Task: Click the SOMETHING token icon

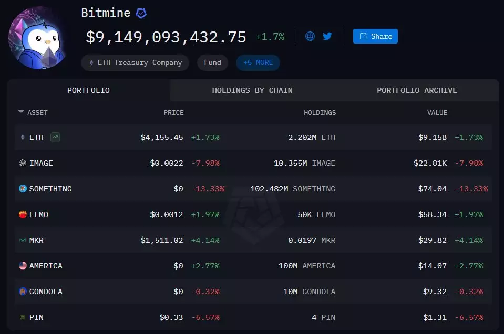Action: 23,189
